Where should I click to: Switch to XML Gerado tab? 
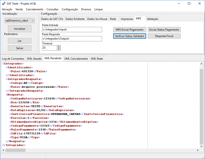34,58
